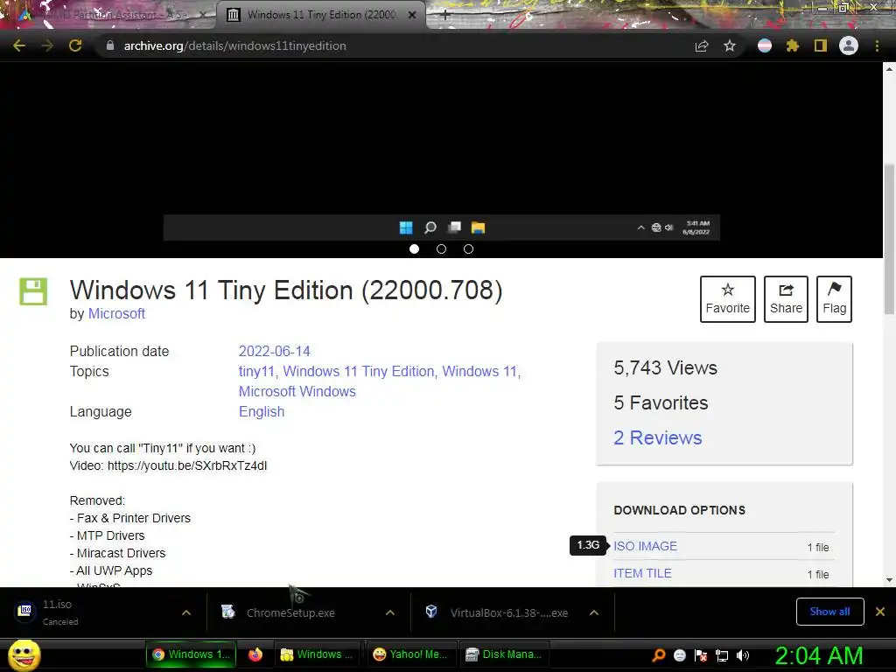Click the lock icon in address bar
This screenshot has width=896, height=672.
pyautogui.click(x=110, y=45)
